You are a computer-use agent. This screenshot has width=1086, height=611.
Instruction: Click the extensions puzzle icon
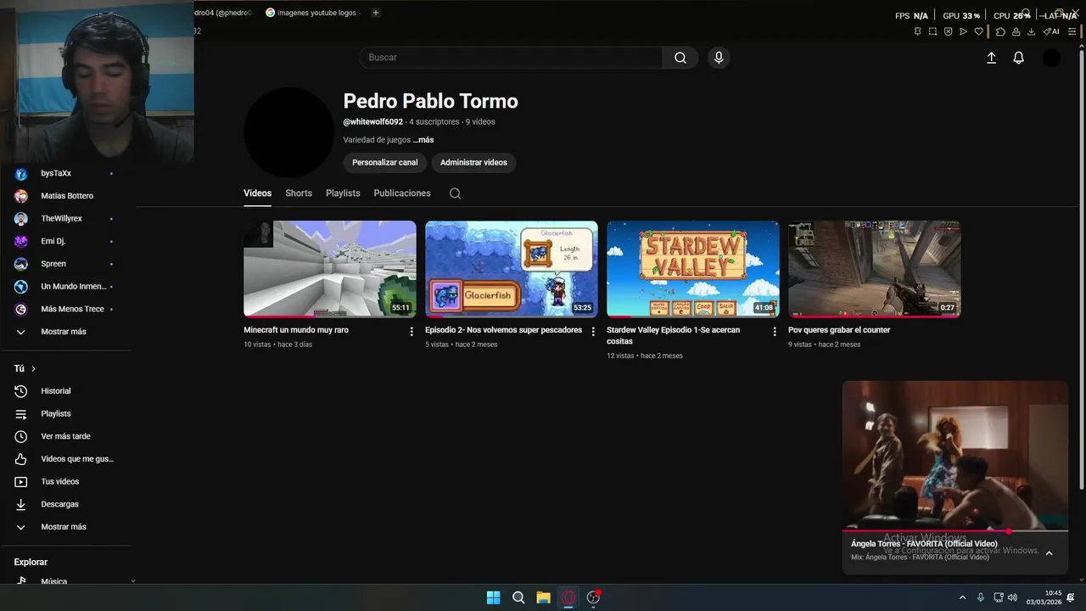tap(1000, 31)
